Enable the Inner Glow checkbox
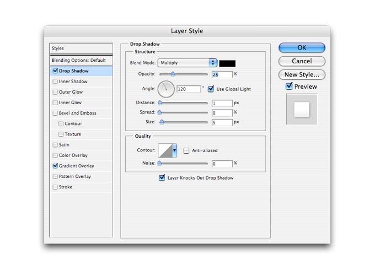The height and width of the screenshot is (271, 375). [x=55, y=102]
